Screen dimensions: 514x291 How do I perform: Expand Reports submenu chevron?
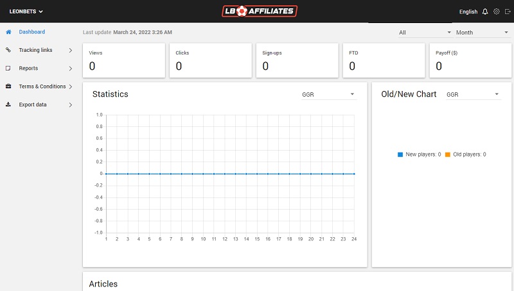pyautogui.click(x=71, y=69)
